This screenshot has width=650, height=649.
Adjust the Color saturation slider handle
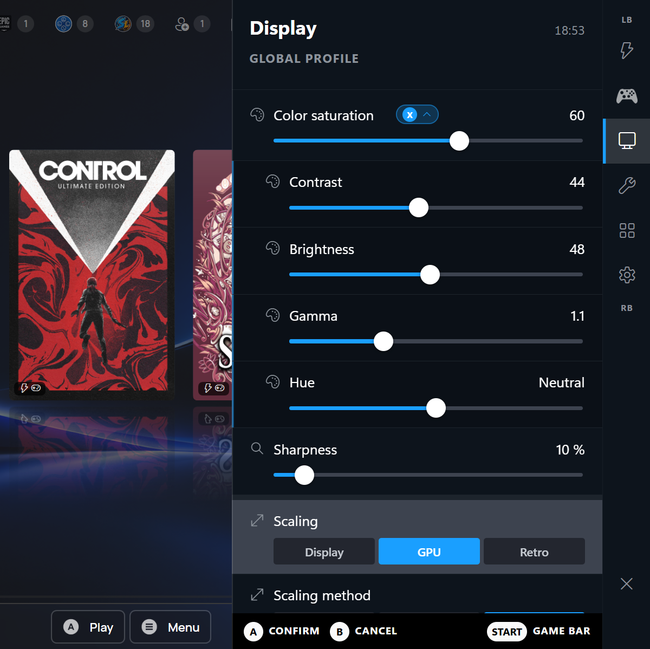(459, 141)
